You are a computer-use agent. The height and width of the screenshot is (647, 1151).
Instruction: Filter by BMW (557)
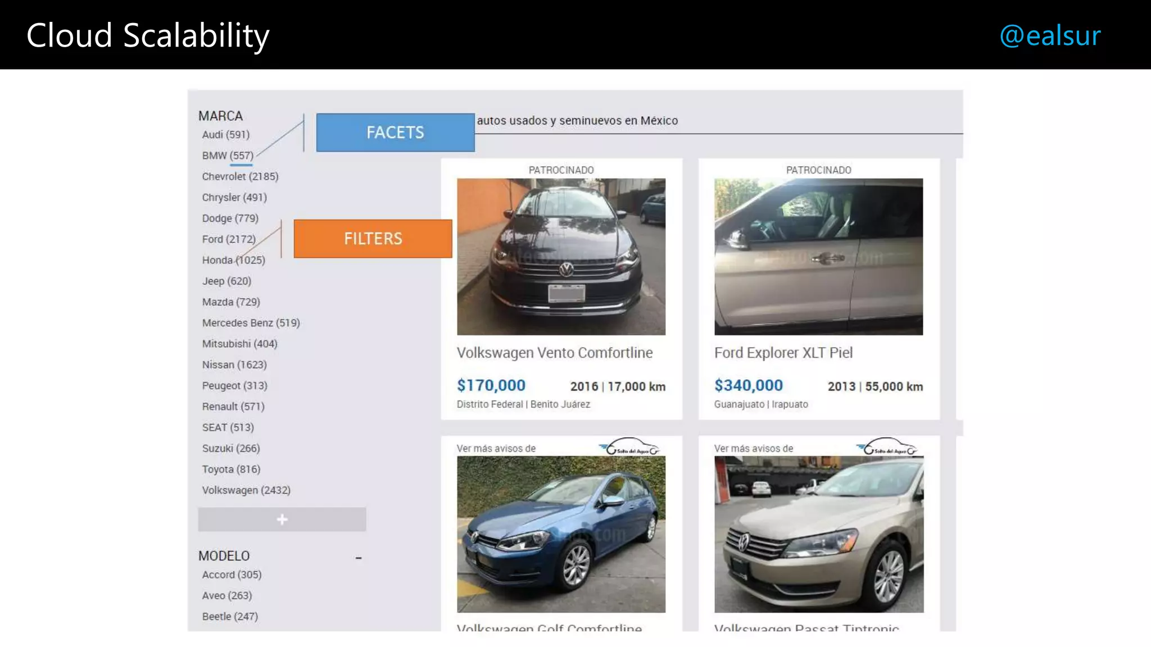pos(228,156)
